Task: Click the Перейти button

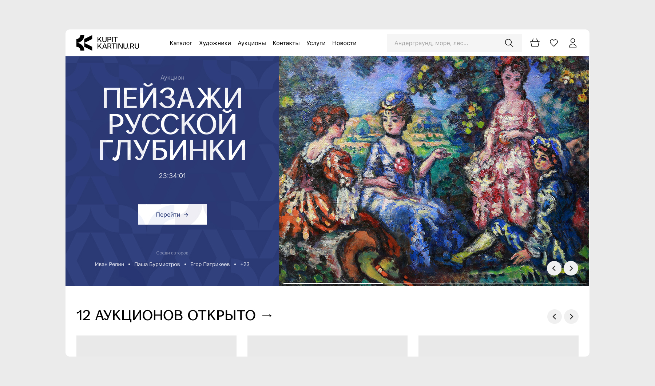Action: tap(172, 214)
